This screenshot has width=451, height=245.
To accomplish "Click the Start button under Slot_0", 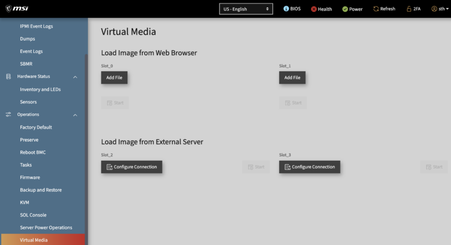I will coord(115,103).
